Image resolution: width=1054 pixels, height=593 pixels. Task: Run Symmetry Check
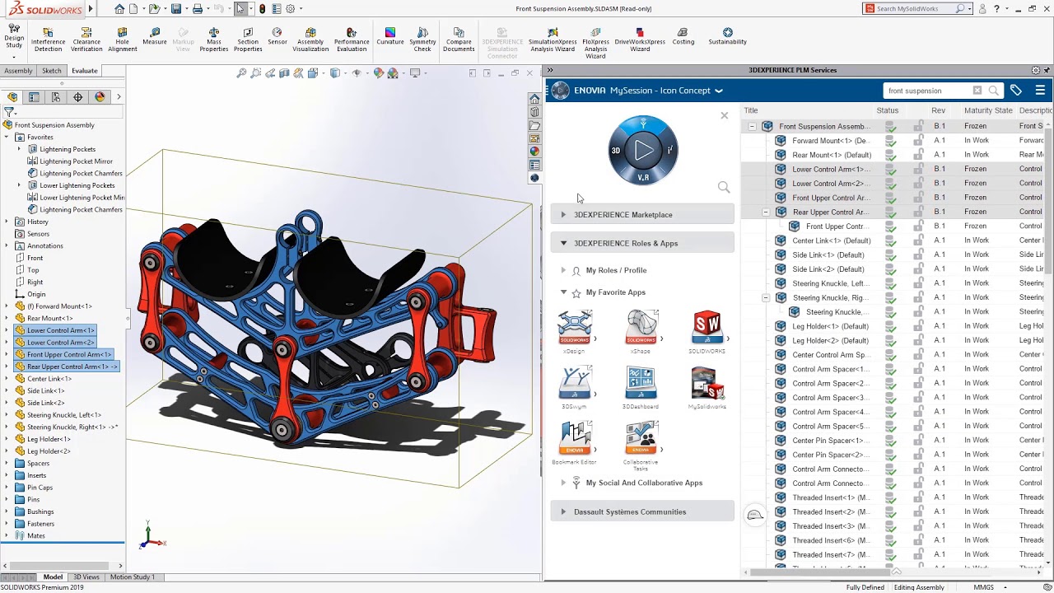point(422,40)
